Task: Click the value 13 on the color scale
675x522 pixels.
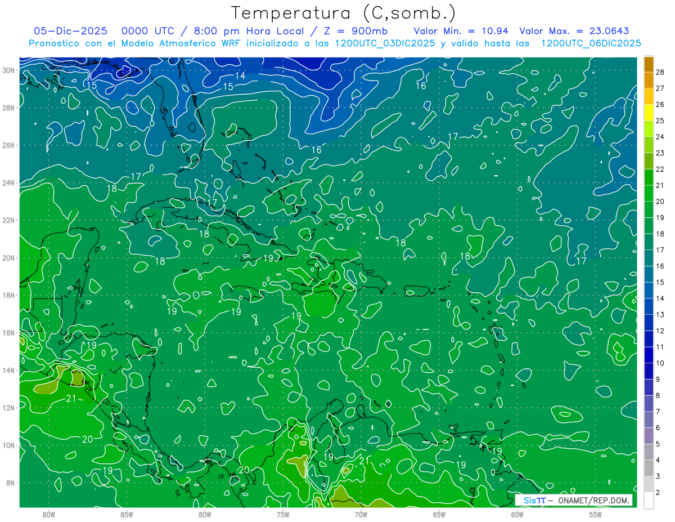Action: point(660,314)
